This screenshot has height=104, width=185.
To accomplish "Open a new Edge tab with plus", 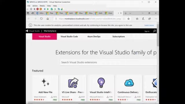I will 126,13.
